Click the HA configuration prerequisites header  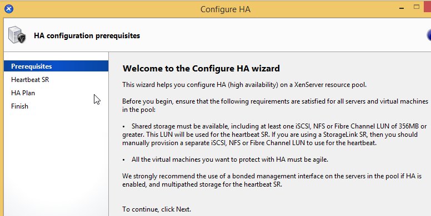point(87,35)
